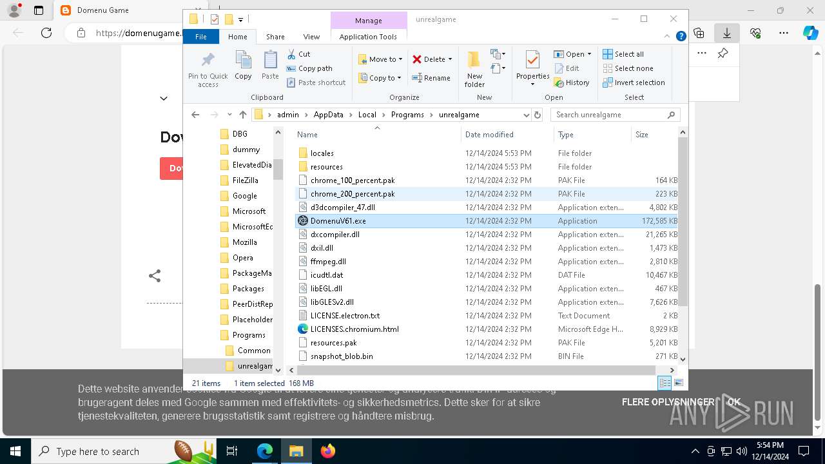
Task: Open File Explorer Help question mark icon
Action: pos(681,37)
